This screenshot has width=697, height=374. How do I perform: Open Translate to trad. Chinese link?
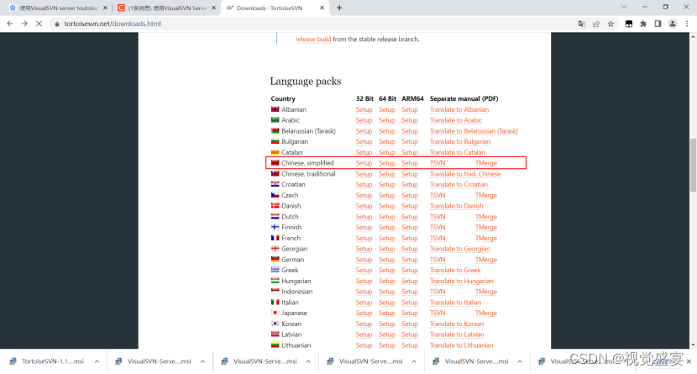click(x=465, y=174)
